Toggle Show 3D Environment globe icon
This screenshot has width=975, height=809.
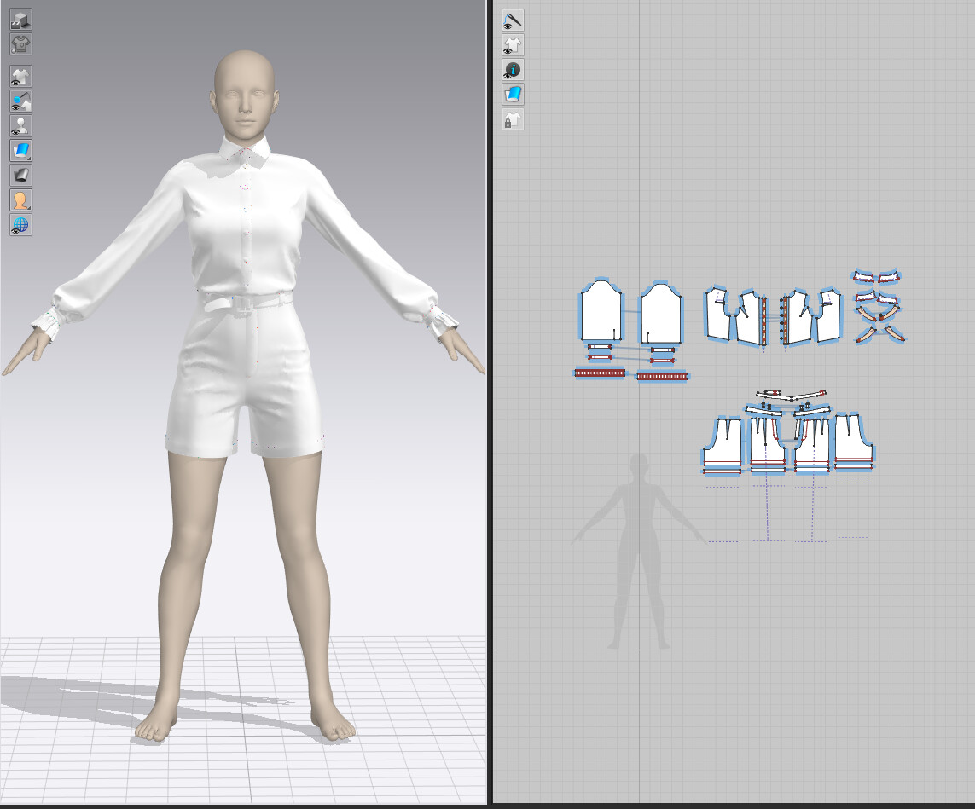click(x=20, y=224)
